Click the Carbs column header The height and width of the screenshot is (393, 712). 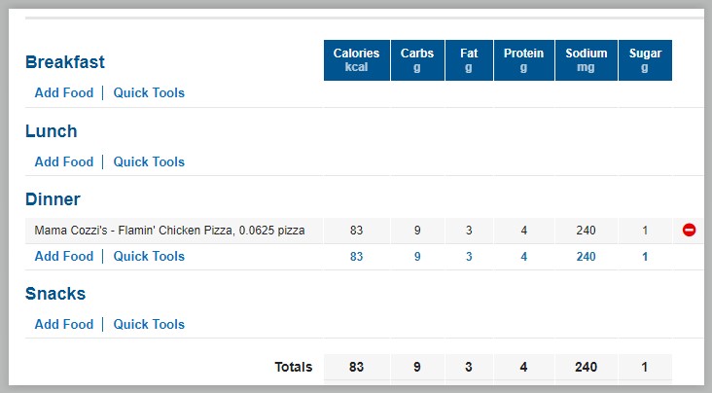pyautogui.click(x=417, y=60)
